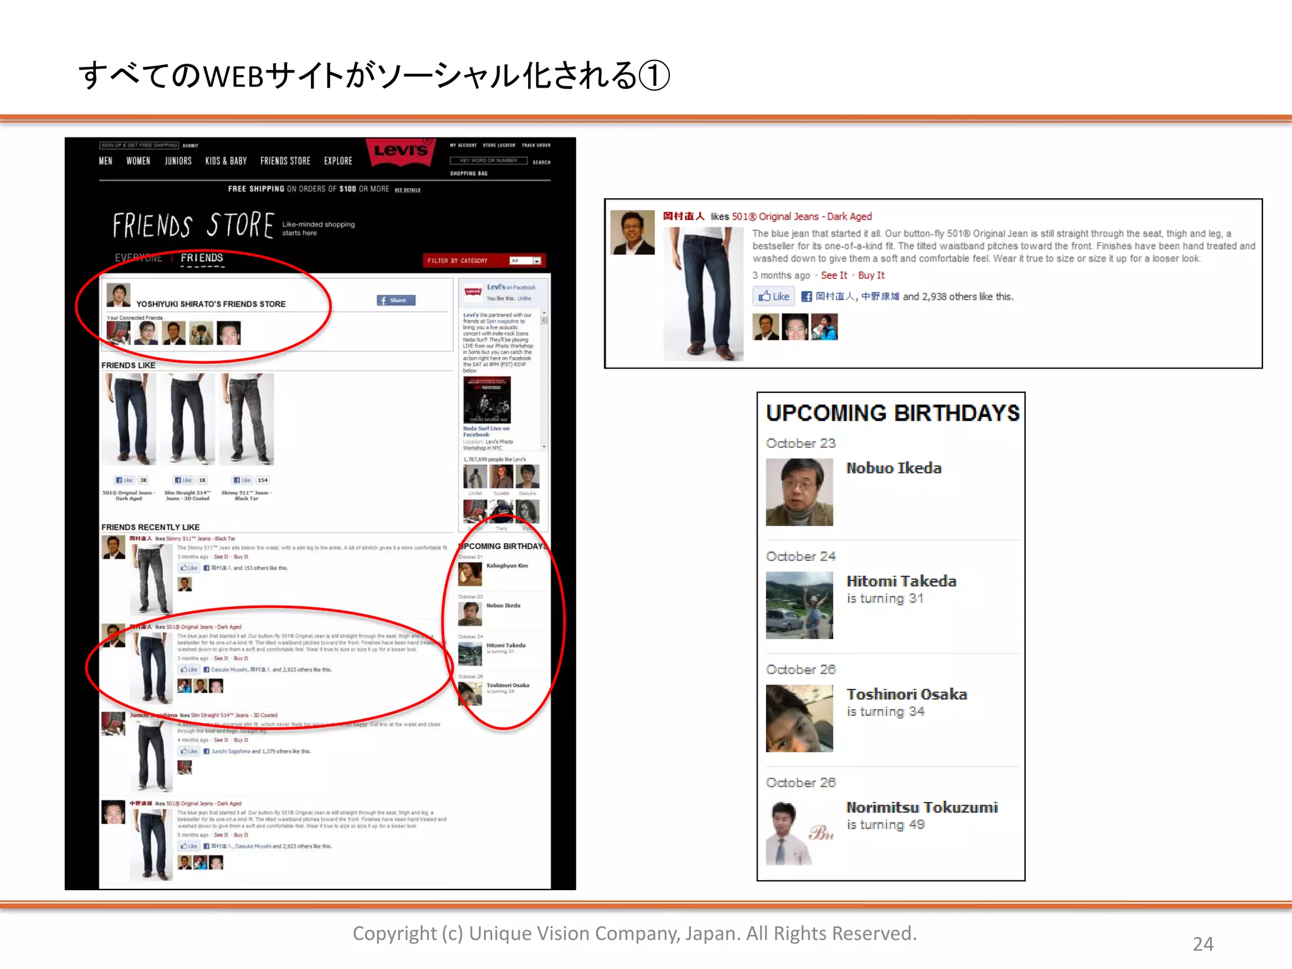This screenshot has width=1292, height=969.
Task: Click Nobuo Ikeda in the enlarged birthdays panel
Action: point(894,468)
